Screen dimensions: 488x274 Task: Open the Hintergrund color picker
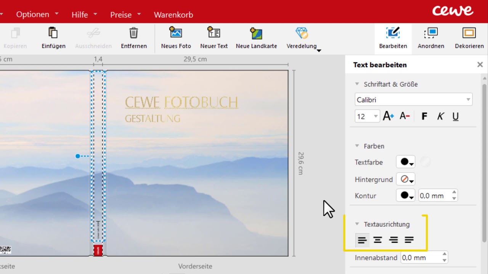click(x=406, y=179)
